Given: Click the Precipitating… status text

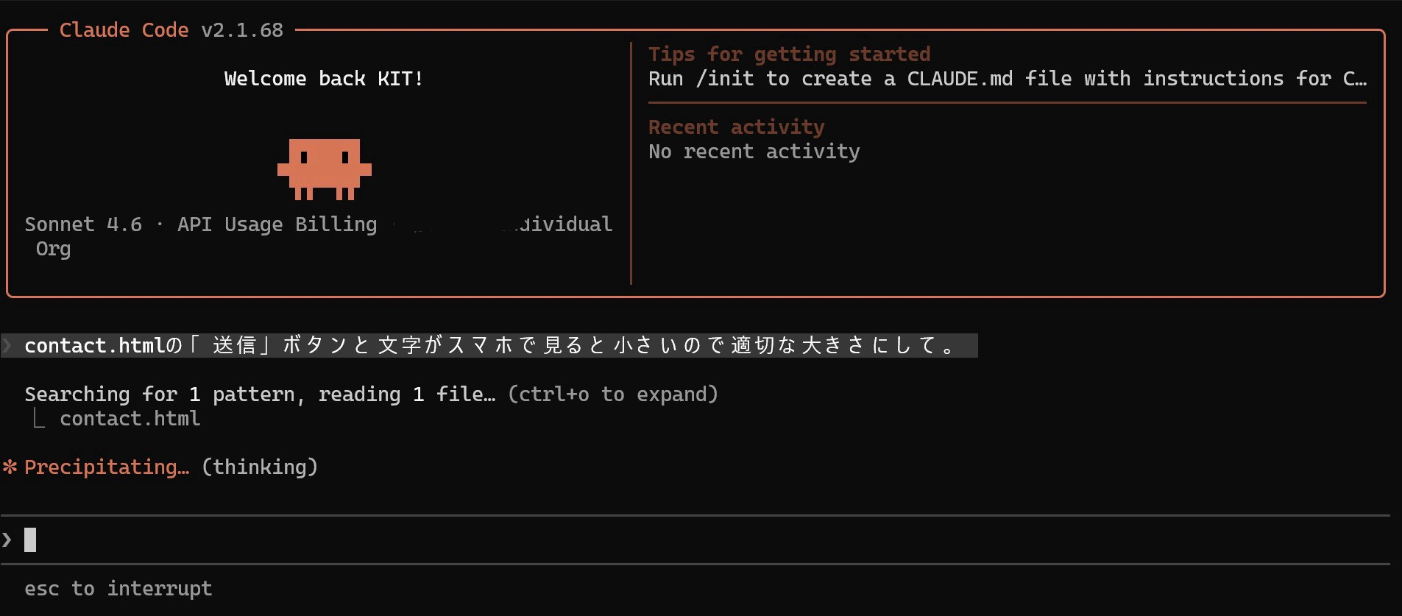Looking at the screenshot, I should coord(106,467).
